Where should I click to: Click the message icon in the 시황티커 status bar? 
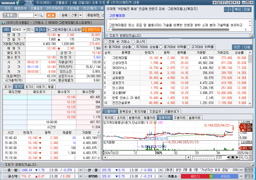coord(251,35)
